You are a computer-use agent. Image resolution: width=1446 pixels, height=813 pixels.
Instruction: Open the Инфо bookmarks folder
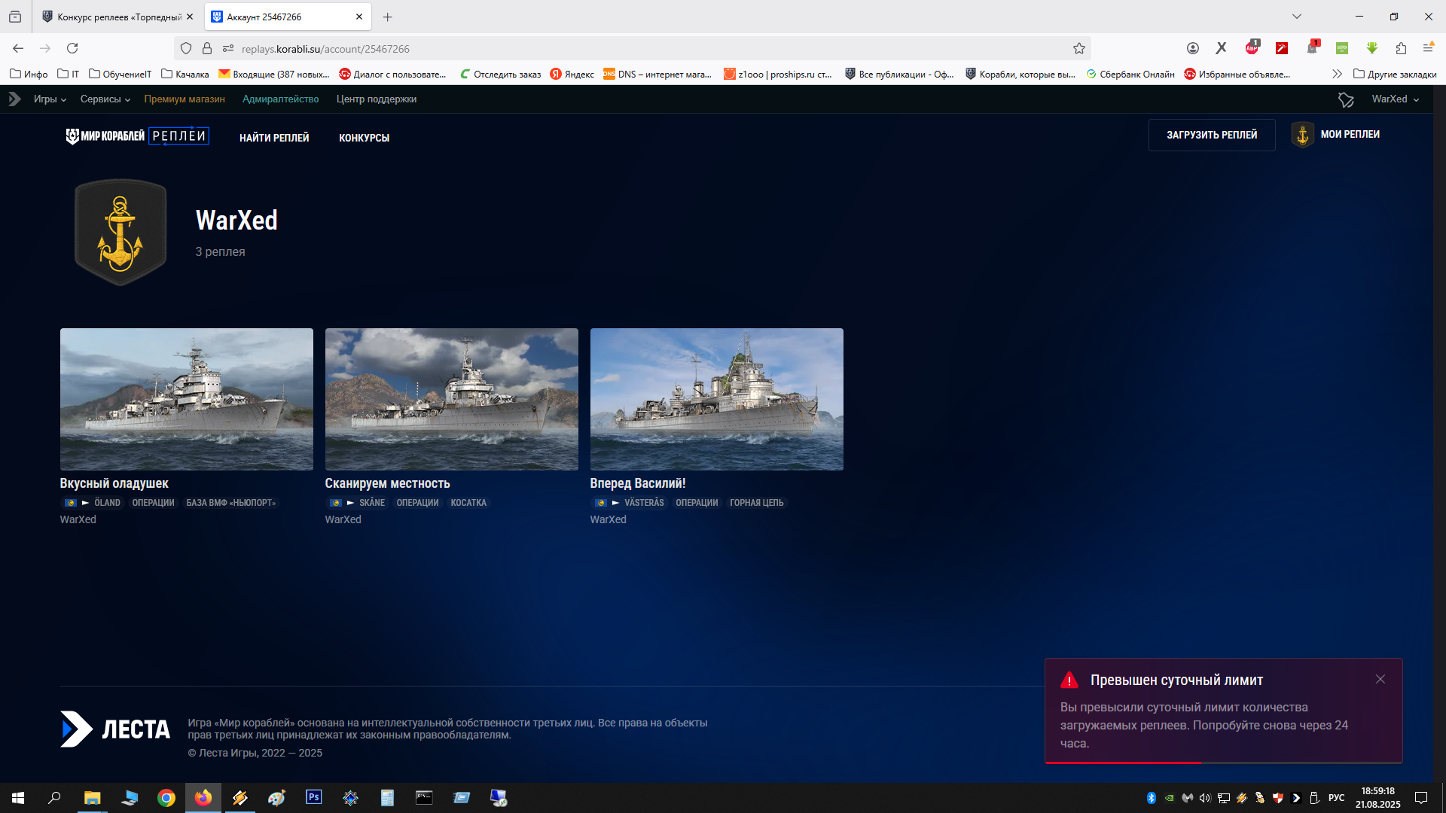(29, 74)
